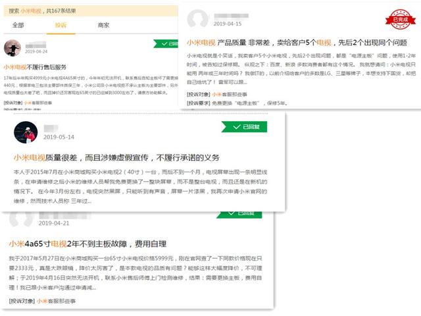The width and height of the screenshot is (421, 316).
Task: Click the date 2019-05-14
Action: coord(59,137)
